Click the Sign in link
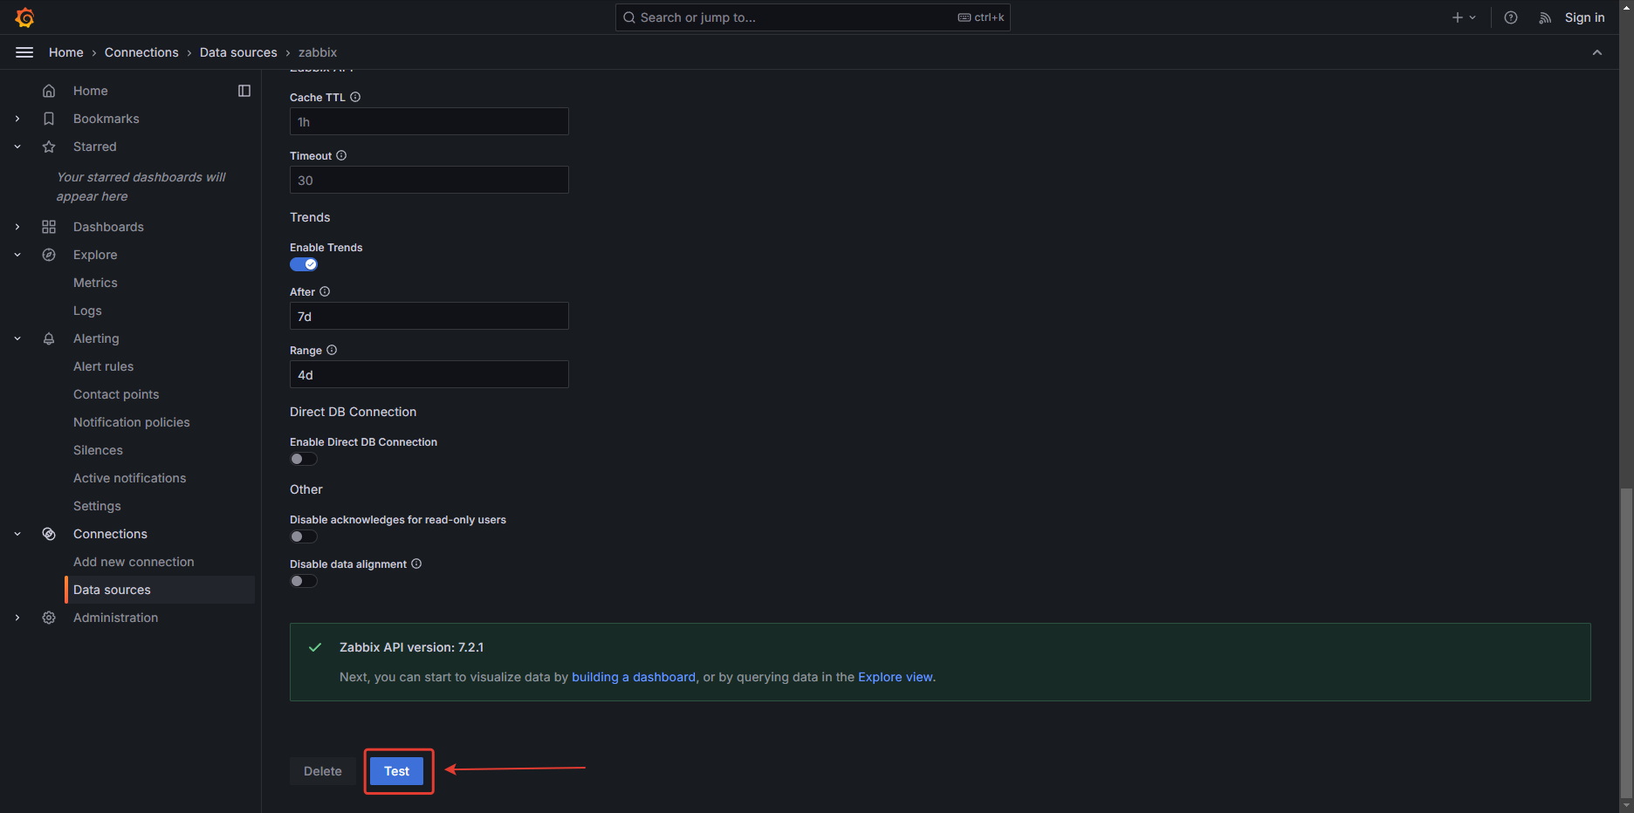Screen dimensions: 1634x813 (x=1584, y=17)
